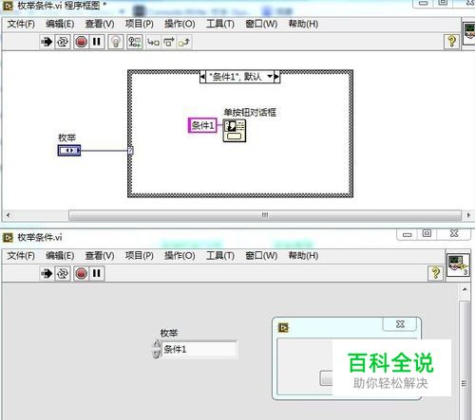Open 编辑(E) menu in front panel window
This screenshot has width=475, height=420.
tap(60, 256)
